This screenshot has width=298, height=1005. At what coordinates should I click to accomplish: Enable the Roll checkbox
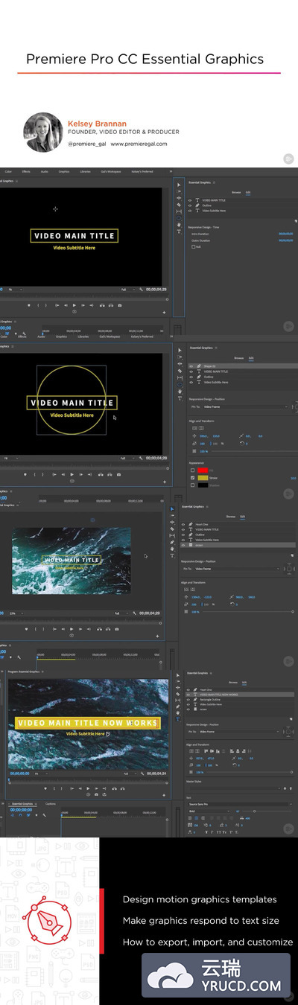pyautogui.click(x=194, y=246)
